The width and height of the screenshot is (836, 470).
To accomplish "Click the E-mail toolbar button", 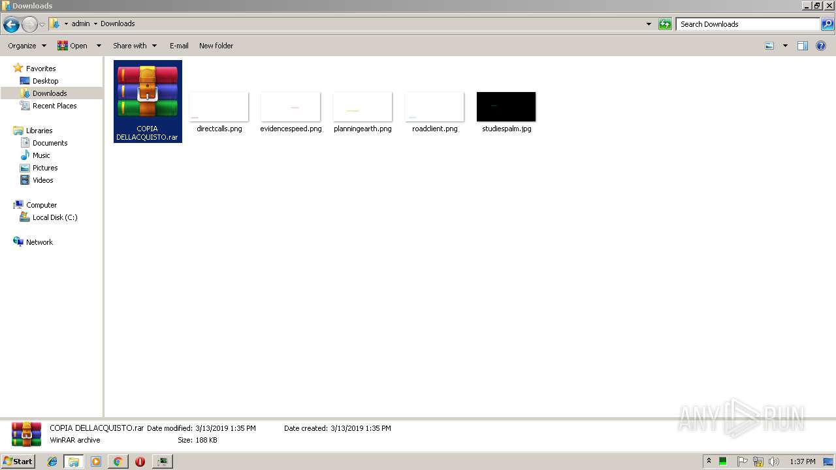I will (179, 46).
